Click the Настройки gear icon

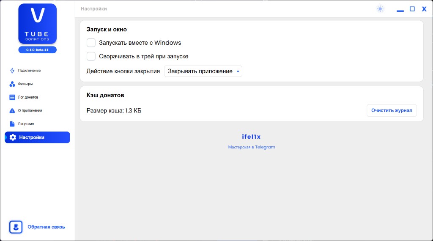(x=13, y=137)
